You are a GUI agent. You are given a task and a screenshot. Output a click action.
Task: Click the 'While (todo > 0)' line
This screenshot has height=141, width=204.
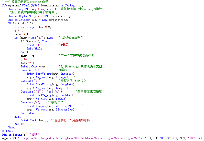pos(20,23)
